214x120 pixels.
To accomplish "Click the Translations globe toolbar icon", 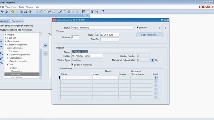I will click(x=69, y=12).
